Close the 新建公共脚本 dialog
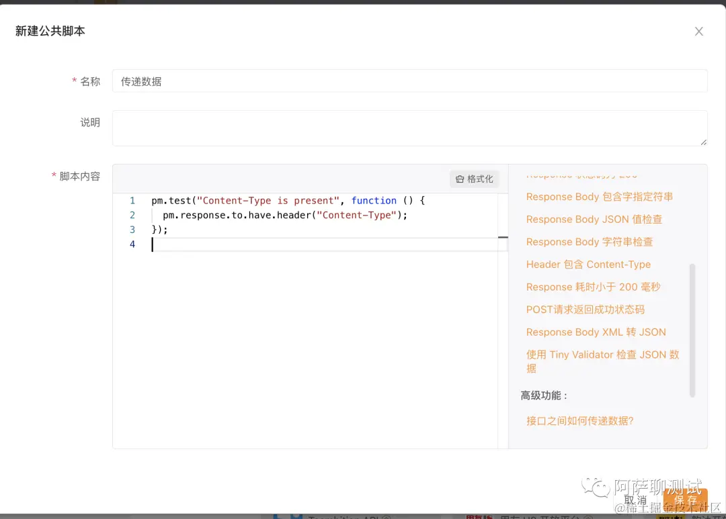The width and height of the screenshot is (726, 519). [698, 32]
